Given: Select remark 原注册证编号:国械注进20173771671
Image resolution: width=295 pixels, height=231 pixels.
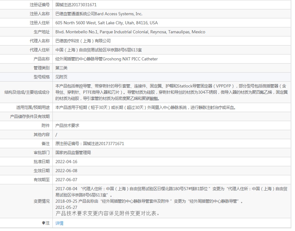Looking at the screenshot, I should [90, 144].
